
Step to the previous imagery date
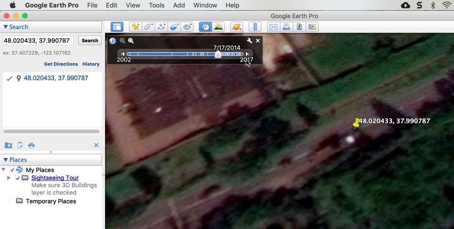(x=123, y=54)
